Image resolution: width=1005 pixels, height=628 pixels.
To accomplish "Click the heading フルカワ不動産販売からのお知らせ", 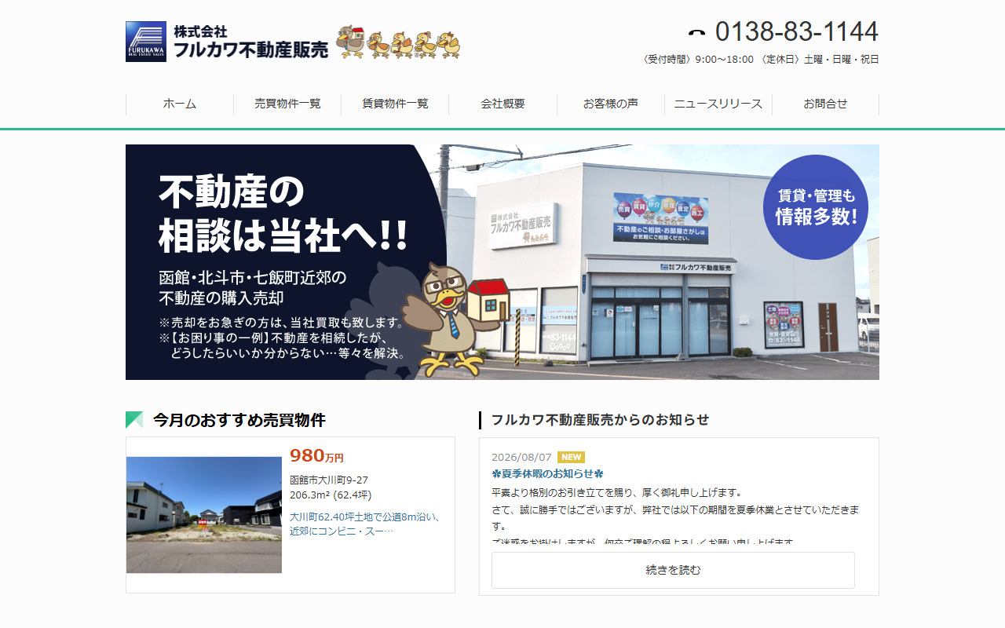I will tap(600, 420).
